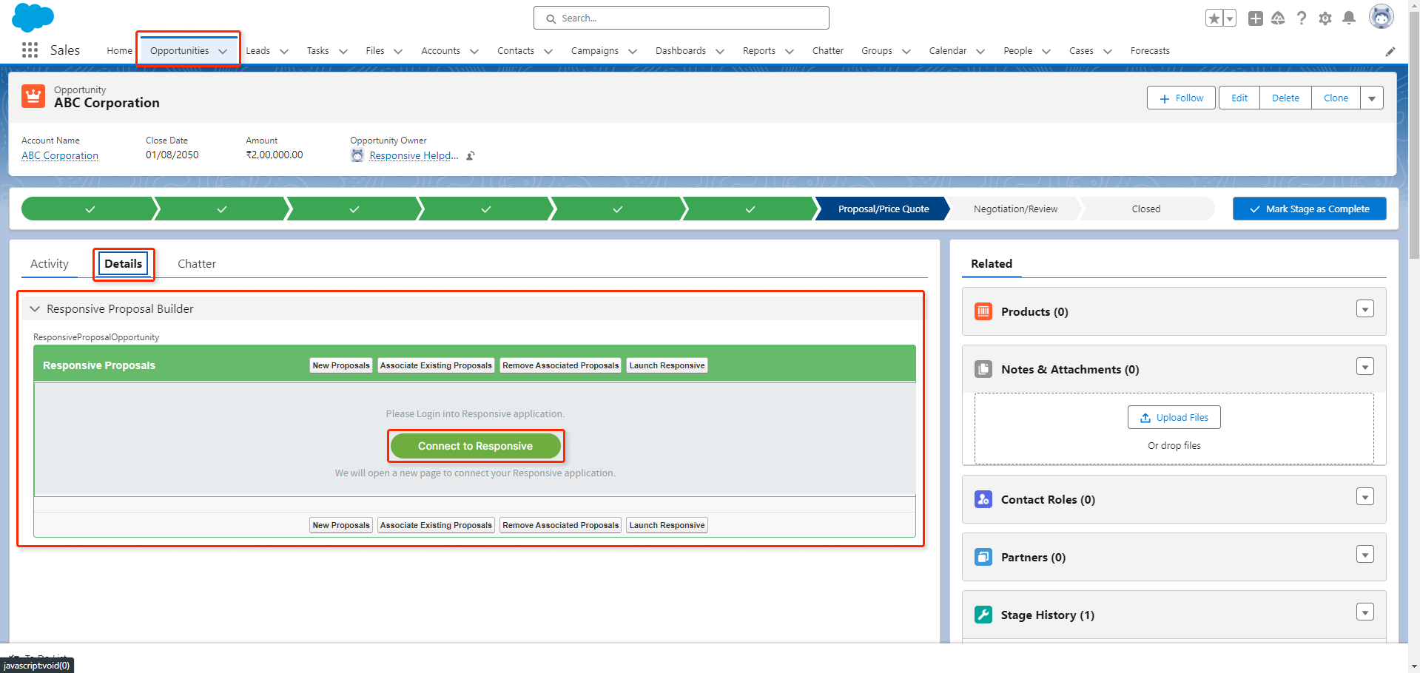Collapse the Responsive Proposal Builder section
The width and height of the screenshot is (1420, 673).
click(x=35, y=309)
